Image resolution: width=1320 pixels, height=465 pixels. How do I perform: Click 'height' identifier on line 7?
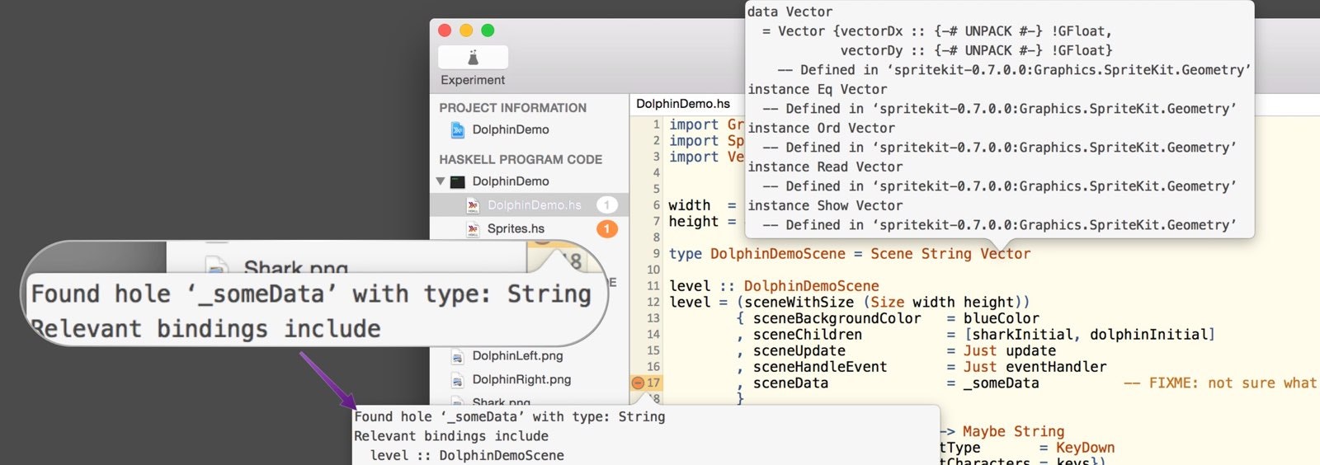(x=693, y=222)
